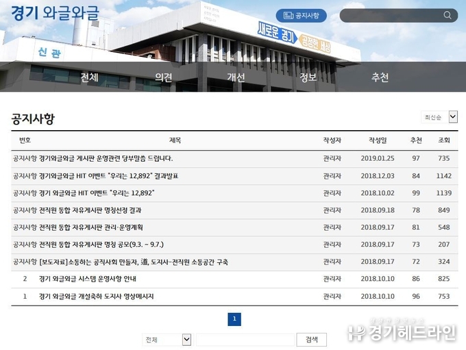Open post 자유게시판 명칭선정 결과
This screenshot has width=466, height=350.
[90, 210]
